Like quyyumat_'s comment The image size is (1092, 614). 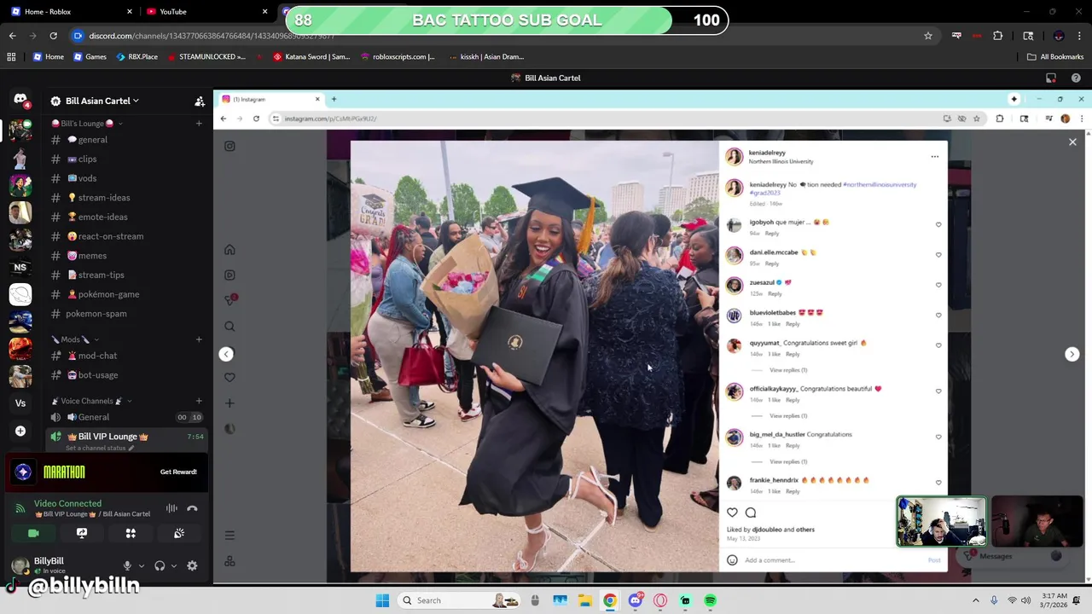[938, 345]
